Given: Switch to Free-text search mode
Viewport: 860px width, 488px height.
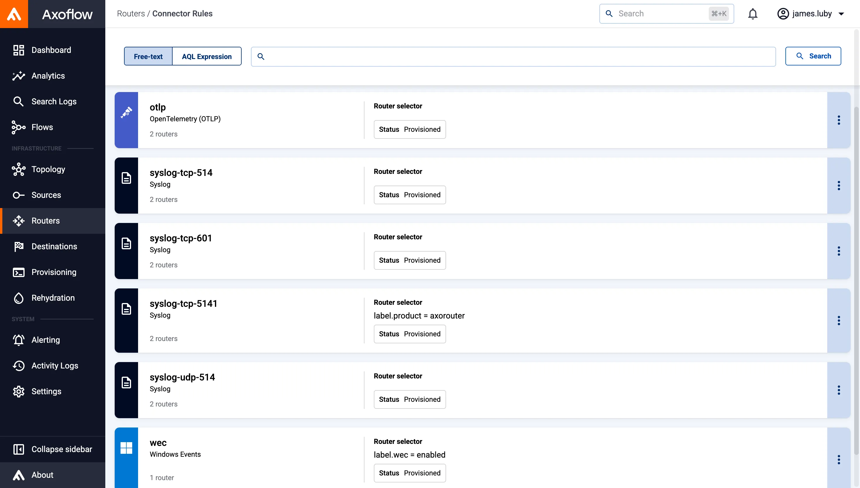Looking at the screenshot, I should click(148, 56).
